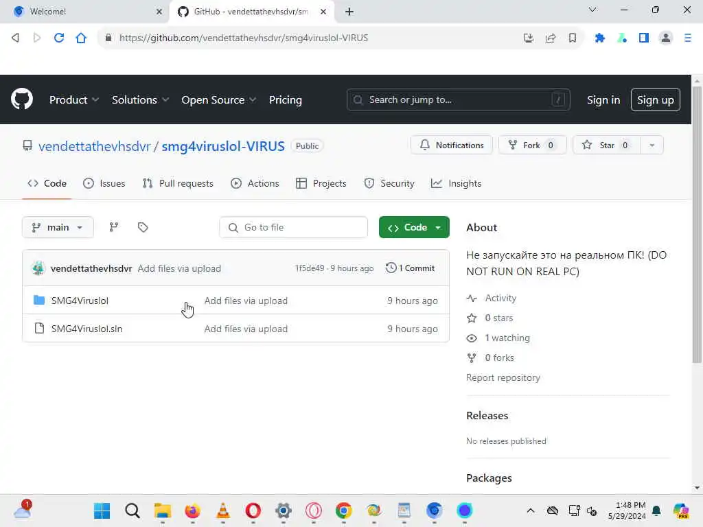Expand the Open Source menu
The width and height of the screenshot is (703, 527).
coord(219,99)
